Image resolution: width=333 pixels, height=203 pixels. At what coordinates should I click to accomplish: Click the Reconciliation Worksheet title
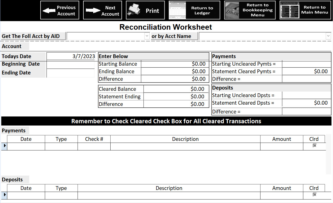pyautogui.click(x=166, y=27)
